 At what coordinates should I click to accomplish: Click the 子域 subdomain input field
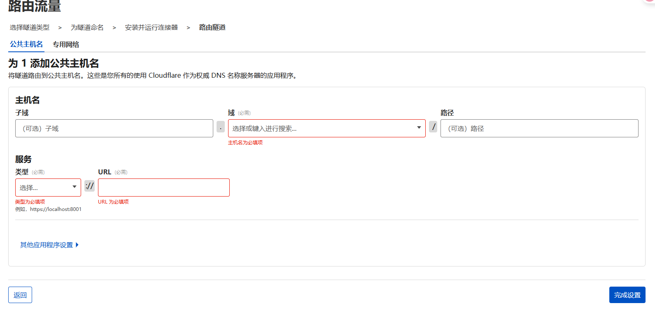click(x=114, y=128)
